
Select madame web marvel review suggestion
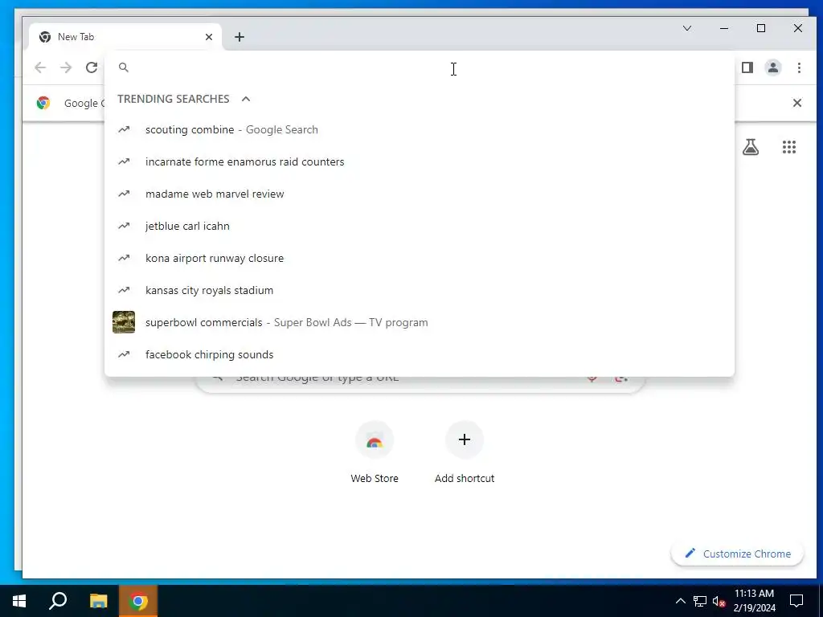click(x=420, y=194)
